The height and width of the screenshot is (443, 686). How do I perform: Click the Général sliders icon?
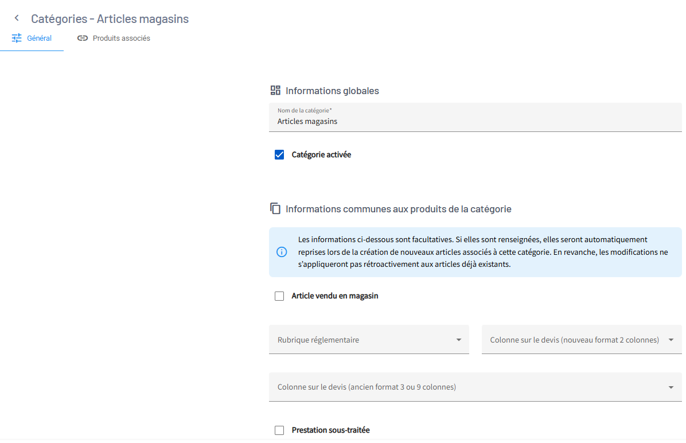17,38
